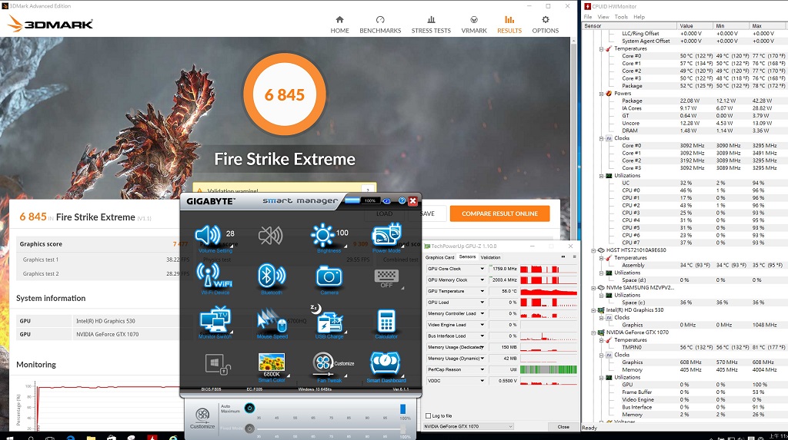Click the mute speaker icon in Smart Manager
The image size is (788, 440).
270,235
